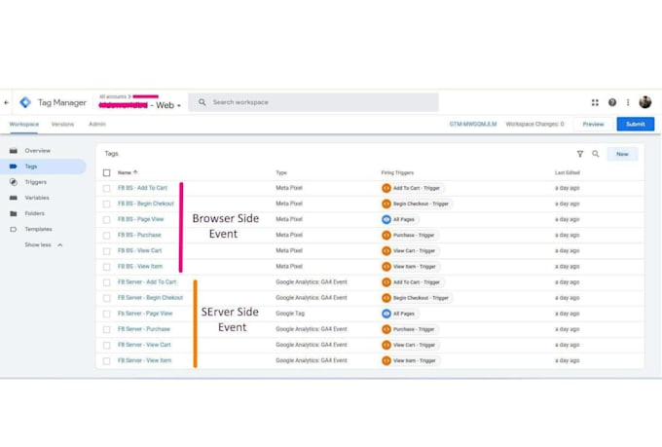The image size is (662, 447).
Task: Click the Folders sidebar icon
Action: (x=14, y=213)
